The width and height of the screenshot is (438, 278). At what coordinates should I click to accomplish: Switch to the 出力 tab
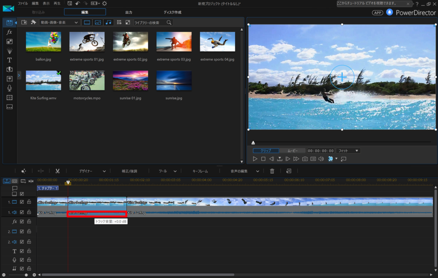129,12
